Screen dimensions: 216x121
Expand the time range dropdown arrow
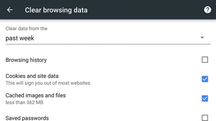pos(202,37)
